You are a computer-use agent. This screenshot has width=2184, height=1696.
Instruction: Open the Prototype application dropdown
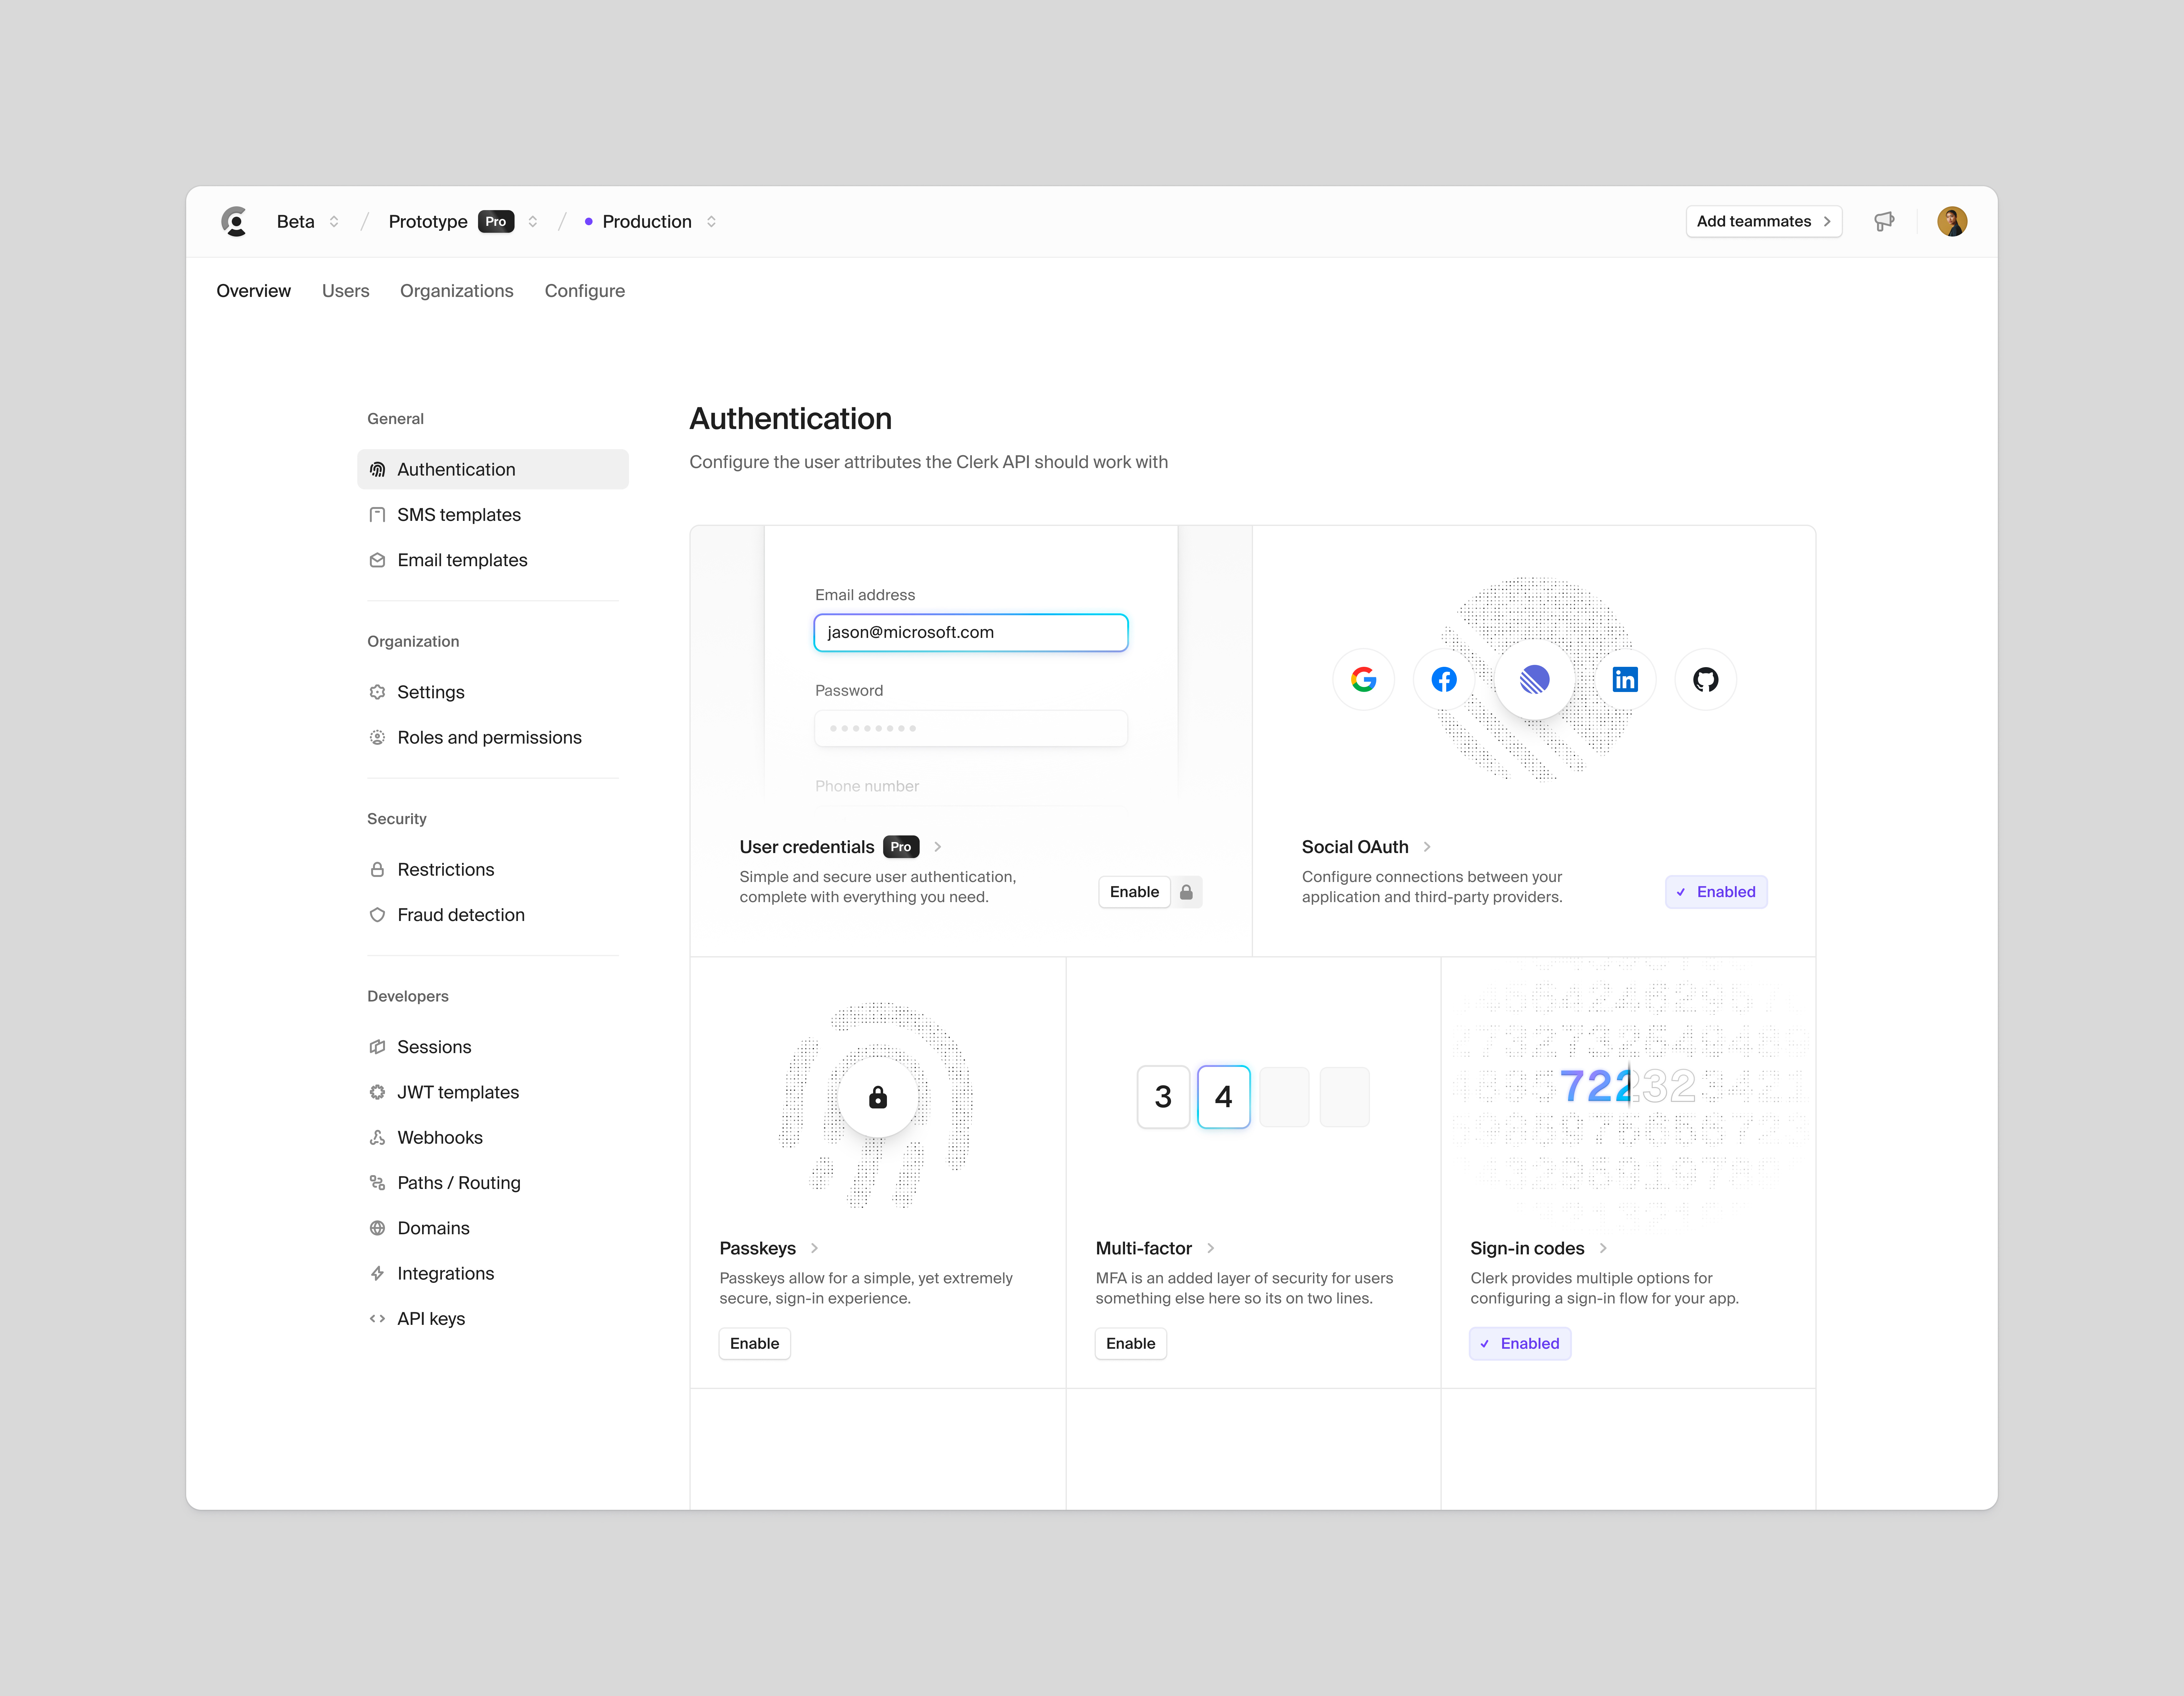click(533, 221)
